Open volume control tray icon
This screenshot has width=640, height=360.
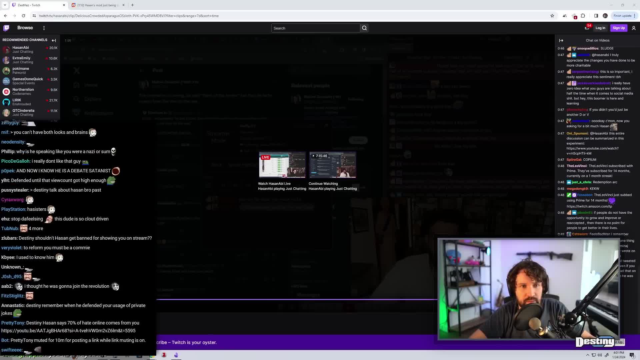point(600,355)
